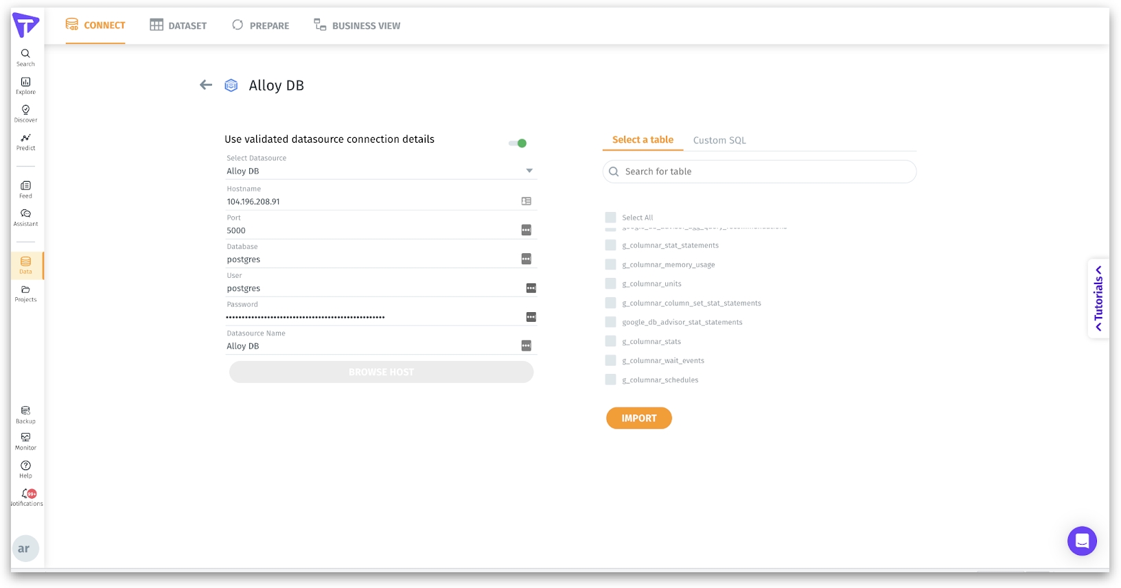Open the Backup page
This screenshot has height=588, width=1121.
(25, 414)
